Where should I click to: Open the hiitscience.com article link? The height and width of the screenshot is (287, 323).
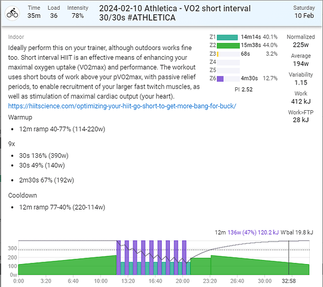[x=122, y=106]
